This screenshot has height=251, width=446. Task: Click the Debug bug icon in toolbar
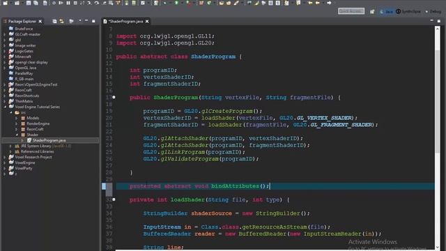click(165, 3)
